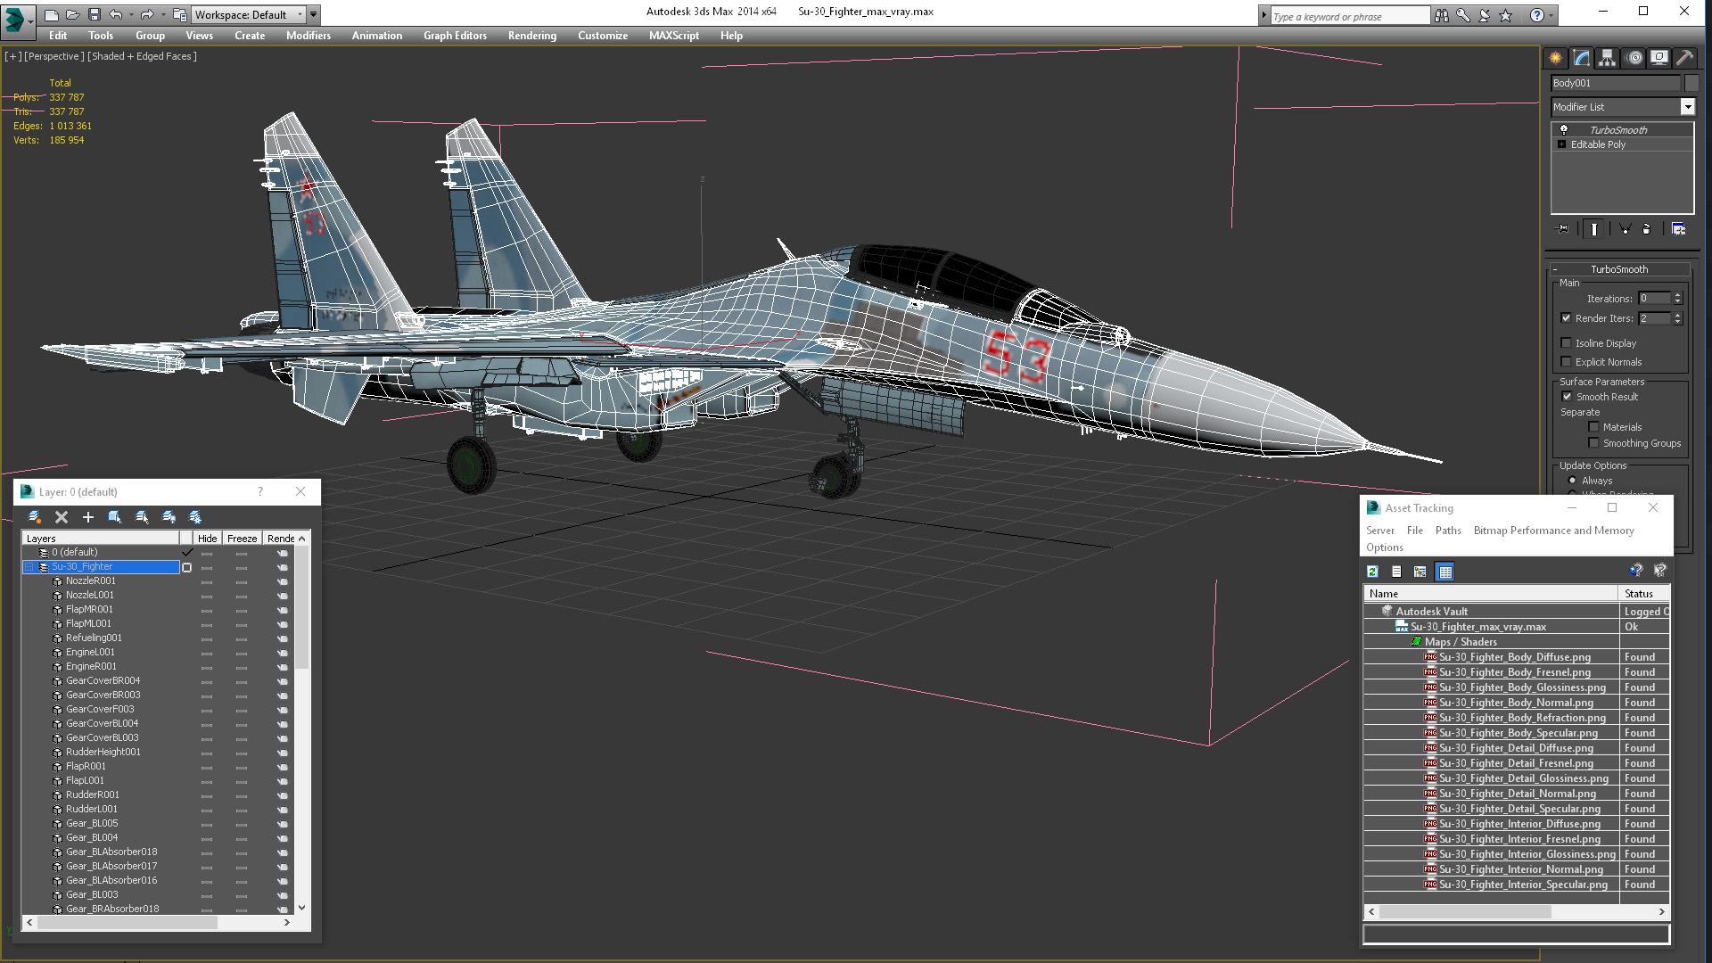Viewport: 1712px width, 963px height.
Task: Open the Utilities hammer panel tab
Action: 1684,58
